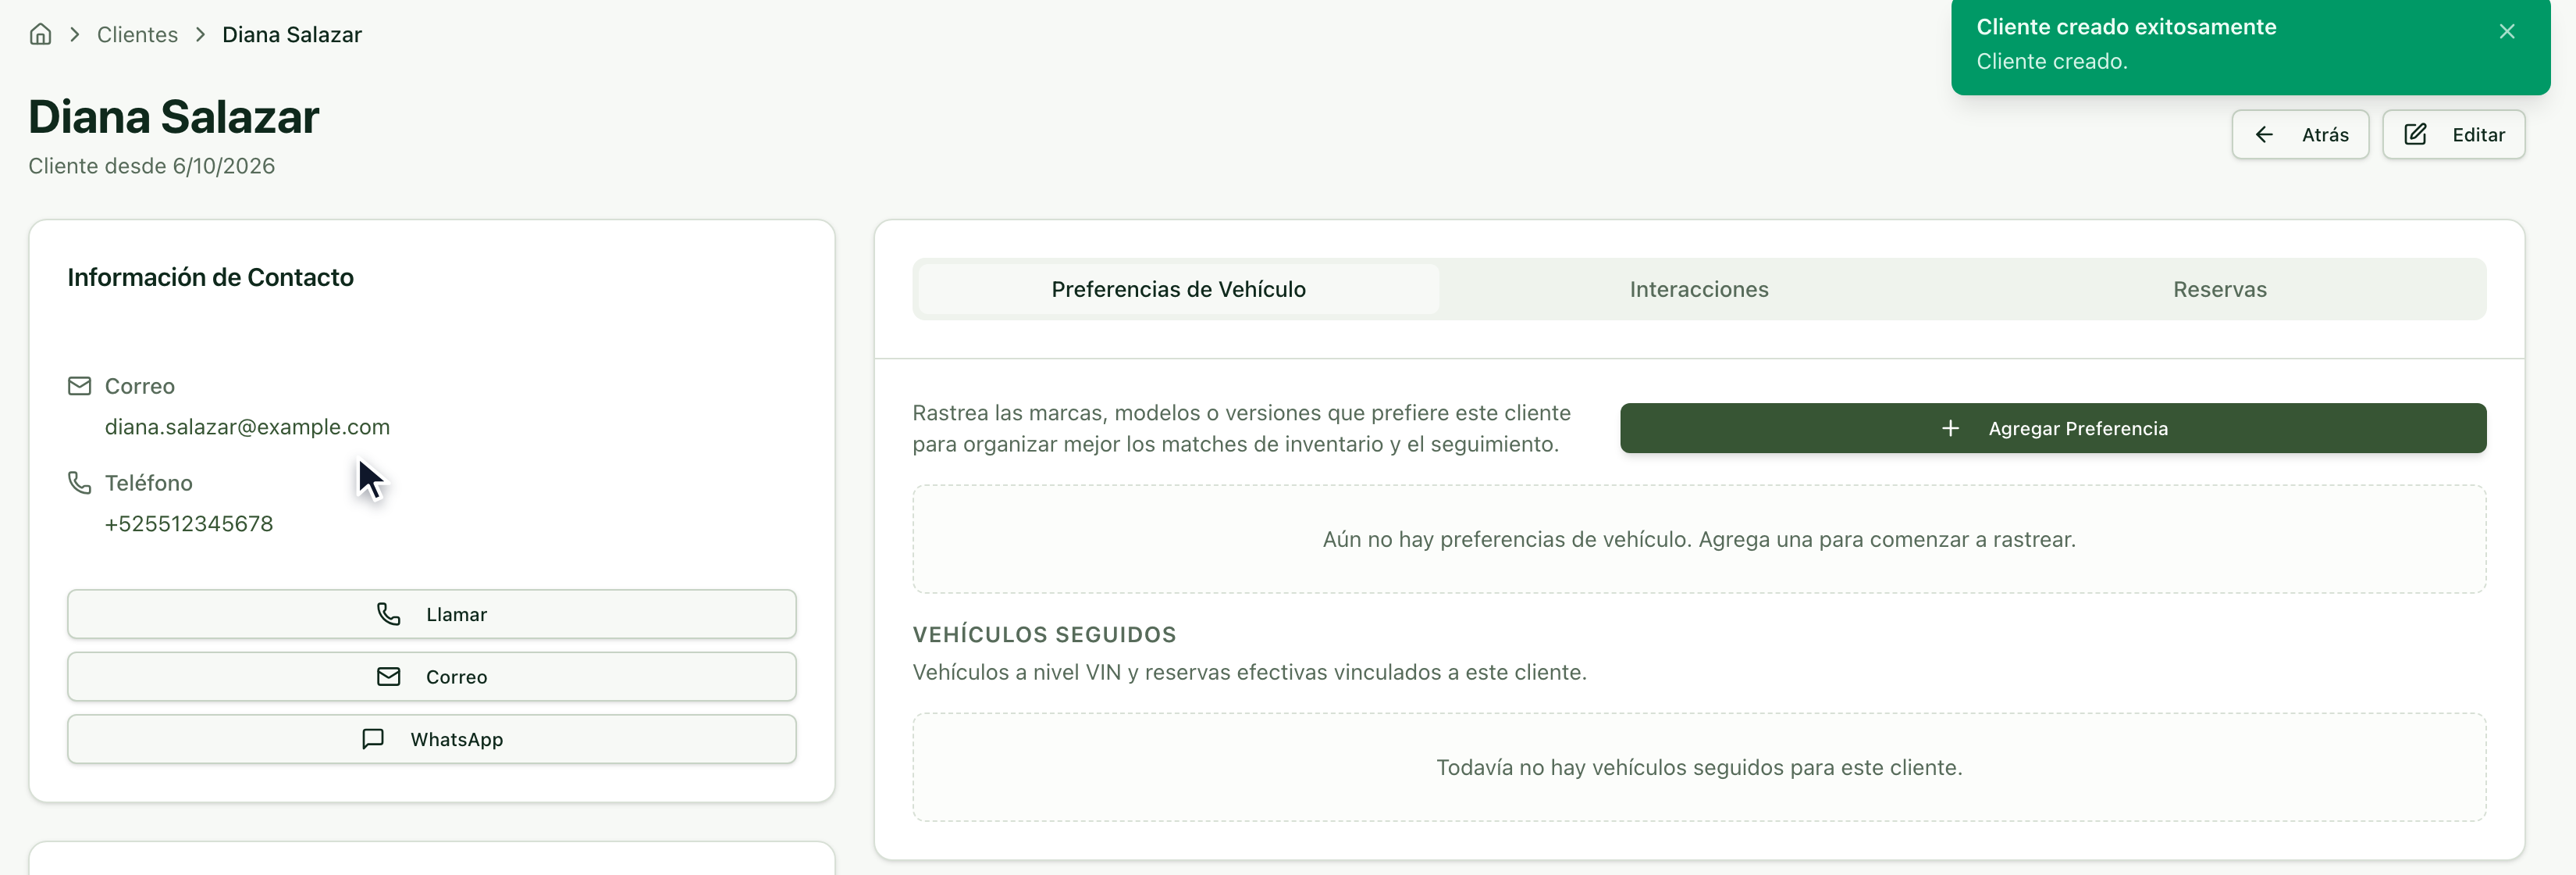Image resolution: width=2576 pixels, height=875 pixels.
Task: Send email using the Correo button
Action: tap(432, 677)
